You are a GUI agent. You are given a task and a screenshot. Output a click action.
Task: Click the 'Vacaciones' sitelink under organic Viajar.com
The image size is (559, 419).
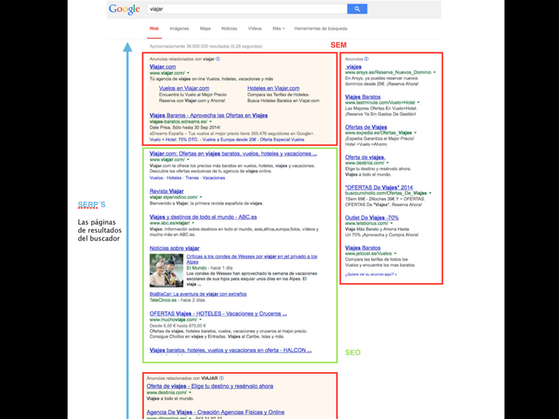(214, 178)
